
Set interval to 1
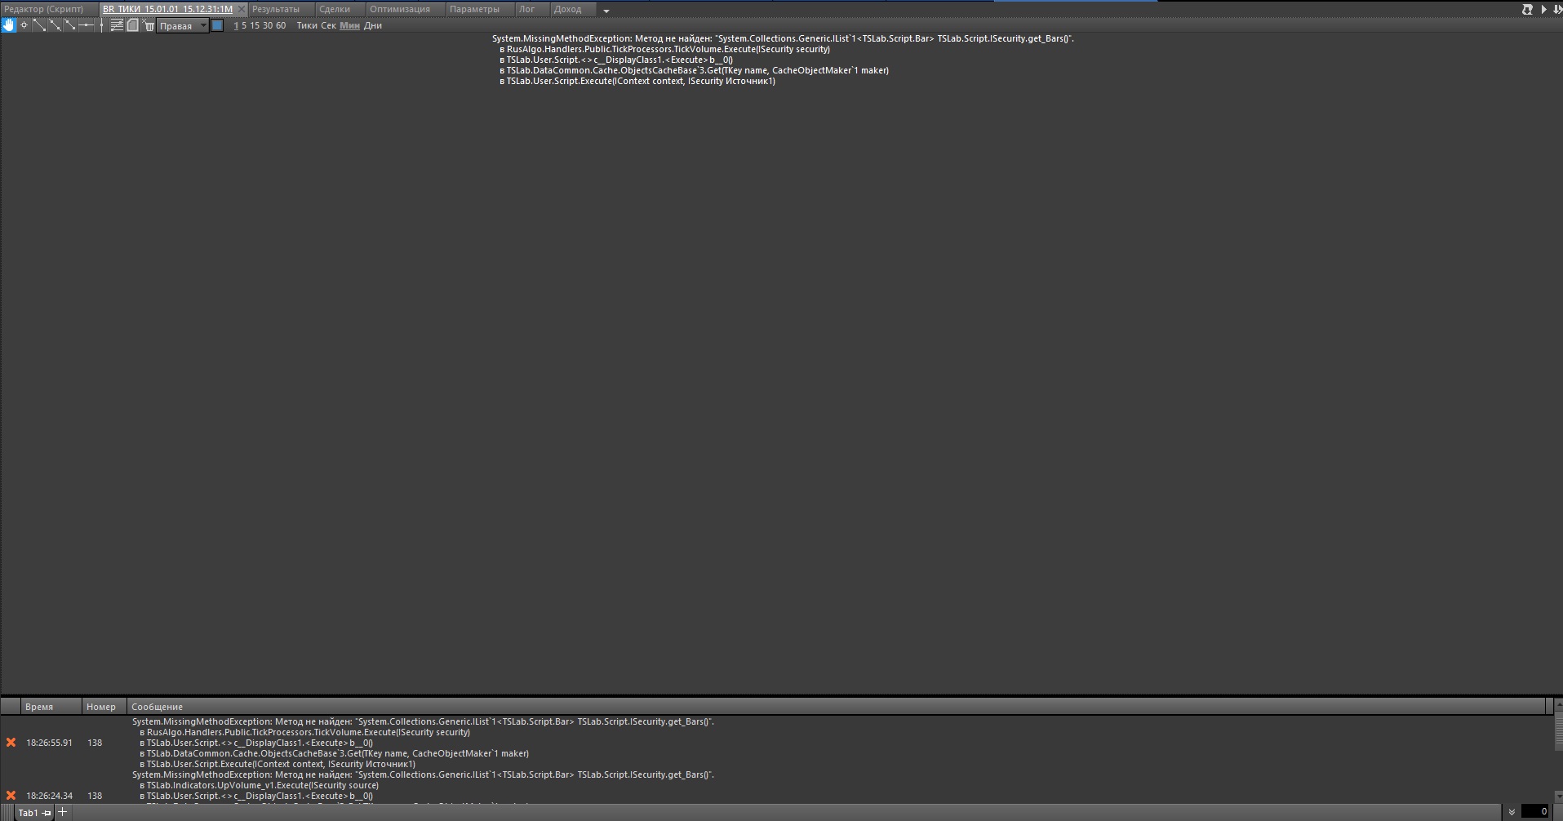click(236, 26)
